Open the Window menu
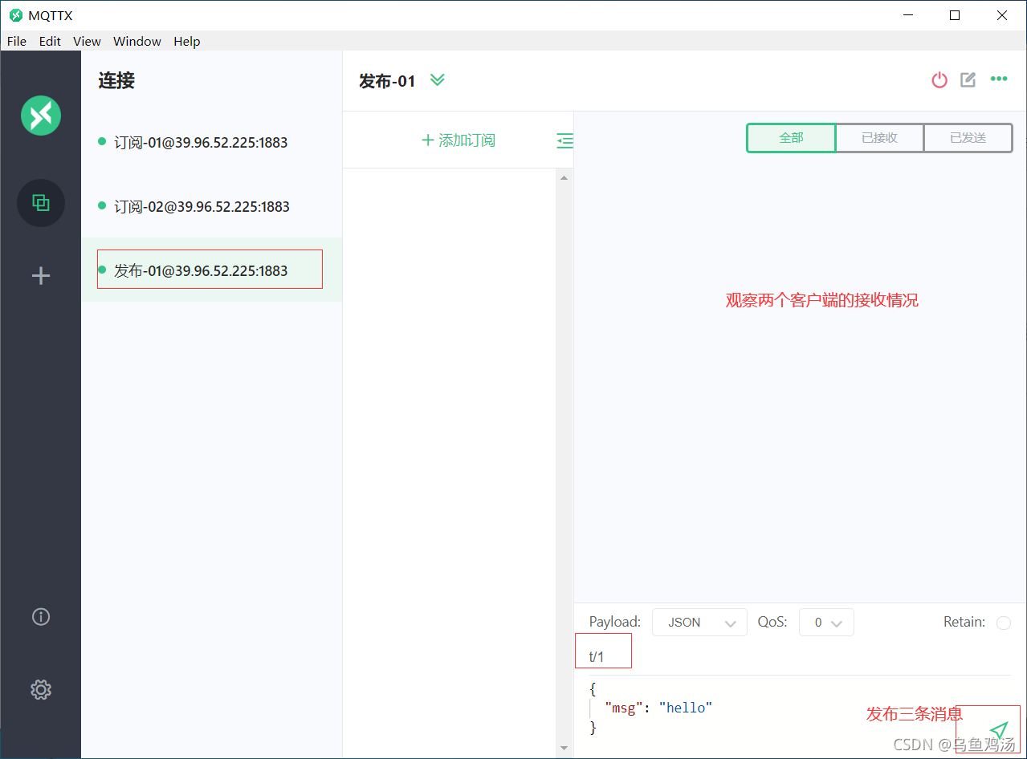The image size is (1027, 759). 137,41
